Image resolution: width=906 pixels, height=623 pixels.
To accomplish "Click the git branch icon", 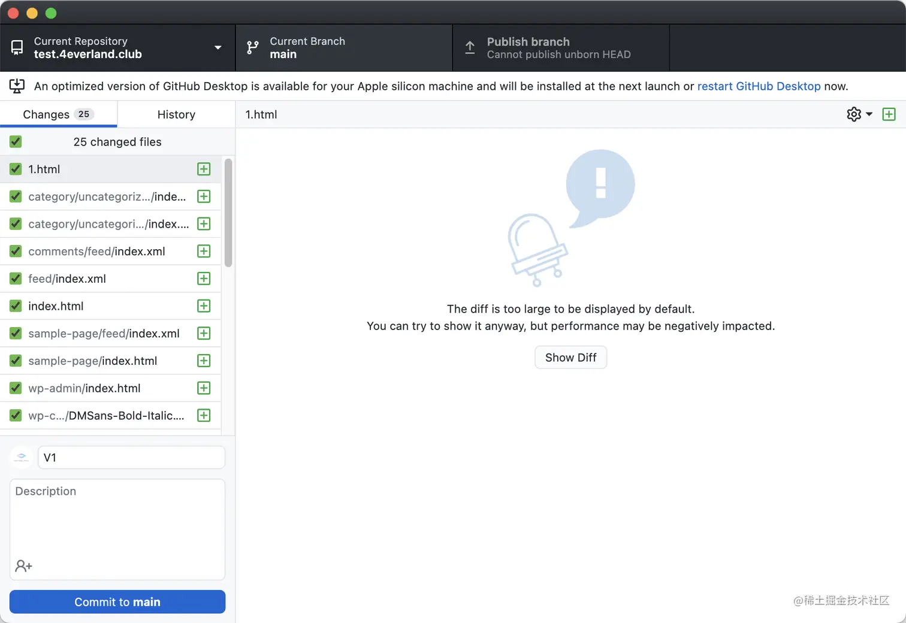I will (x=253, y=47).
